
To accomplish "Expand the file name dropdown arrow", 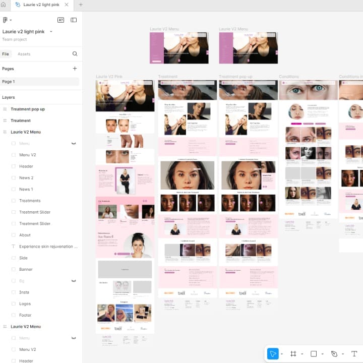I will [51, 32].
